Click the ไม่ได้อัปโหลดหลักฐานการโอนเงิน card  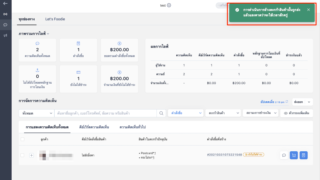click(x=37, y=79)
